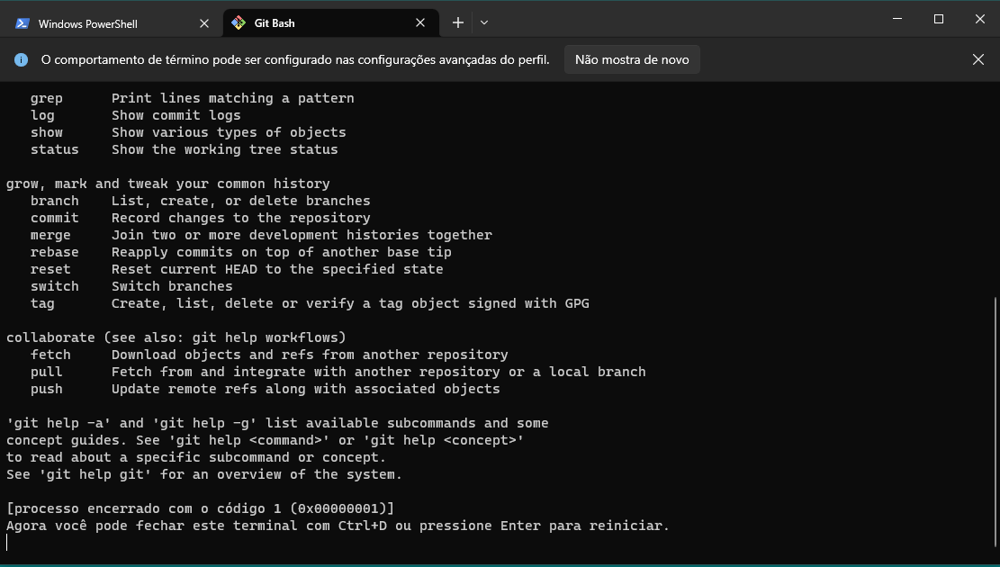The image size is (1000, 567).
Task: Close the Git Bash tab
Action: point(419,22)
